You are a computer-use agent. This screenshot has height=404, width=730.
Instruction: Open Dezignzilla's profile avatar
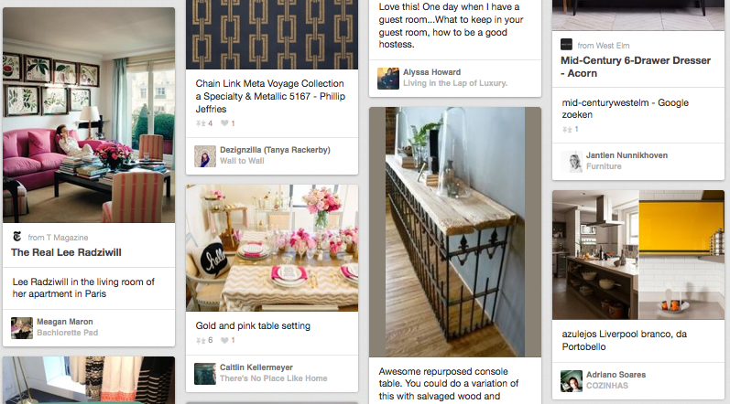coord(205,156)
